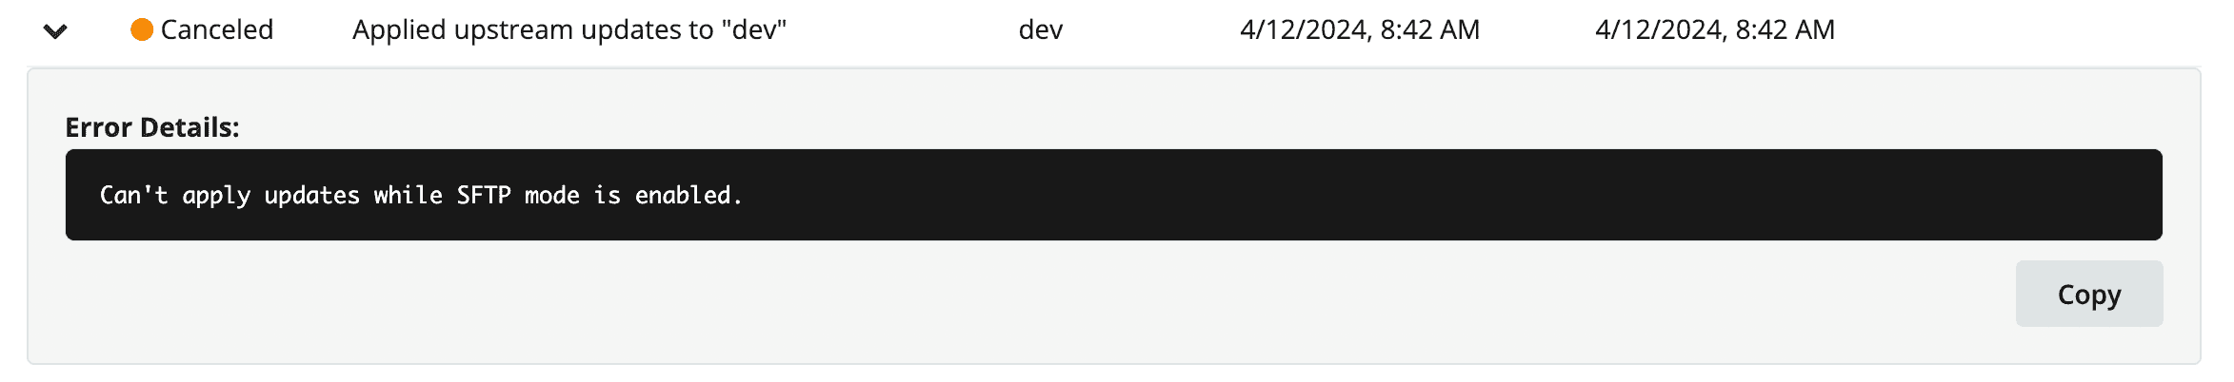Select the dev environment cell
This screenshot has width=2234, height=382.
[1041, 29]
